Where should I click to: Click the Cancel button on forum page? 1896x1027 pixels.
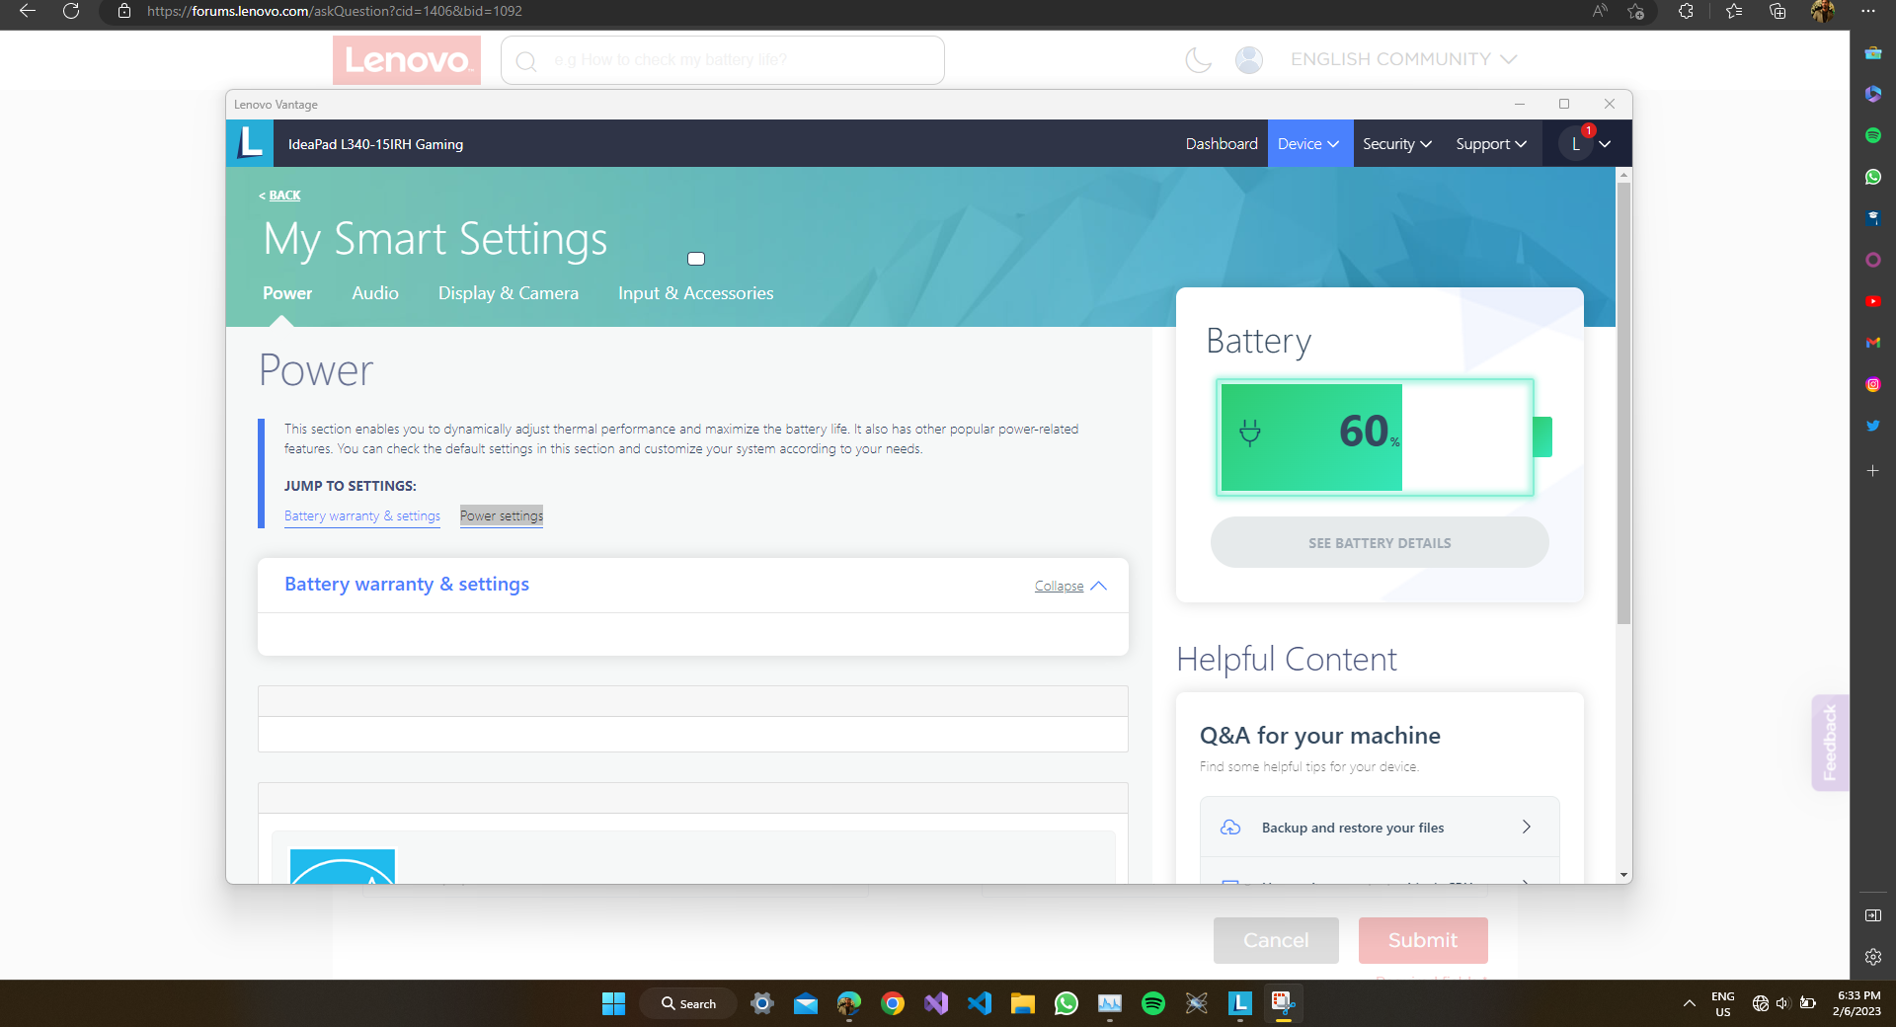pos(1276,940)
